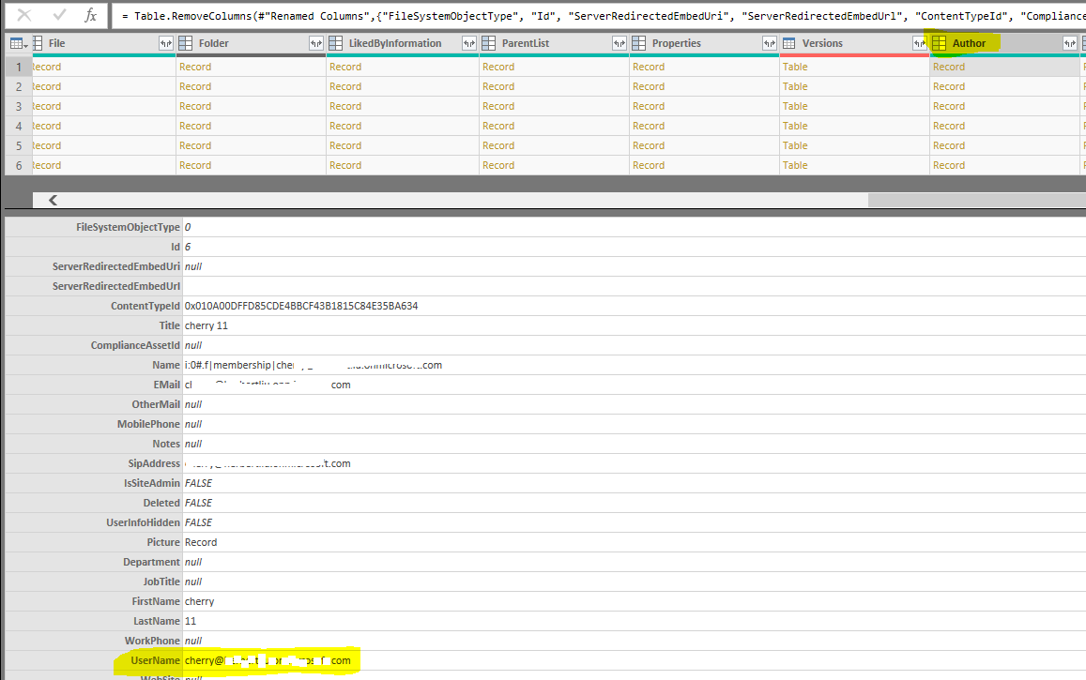This screenshot has width=1086, height=680.
Task: Open the LikedByInformation Record in row 6
Action: point(344,165)
